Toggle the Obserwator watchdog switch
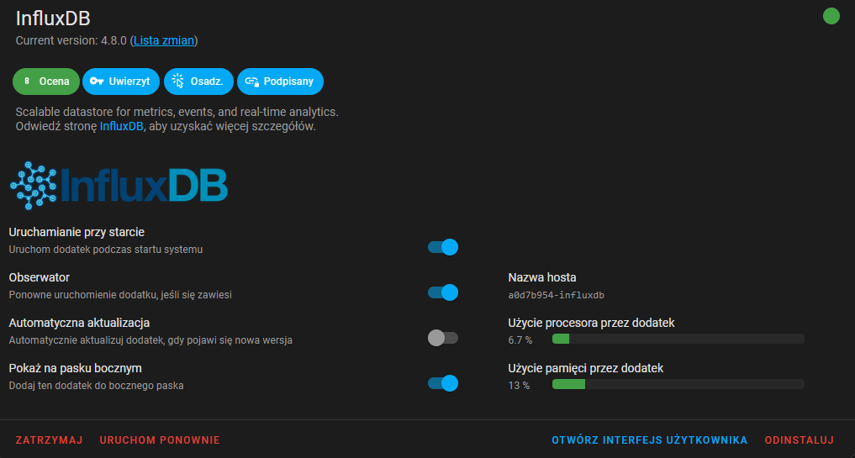 (x=443, y=292)
